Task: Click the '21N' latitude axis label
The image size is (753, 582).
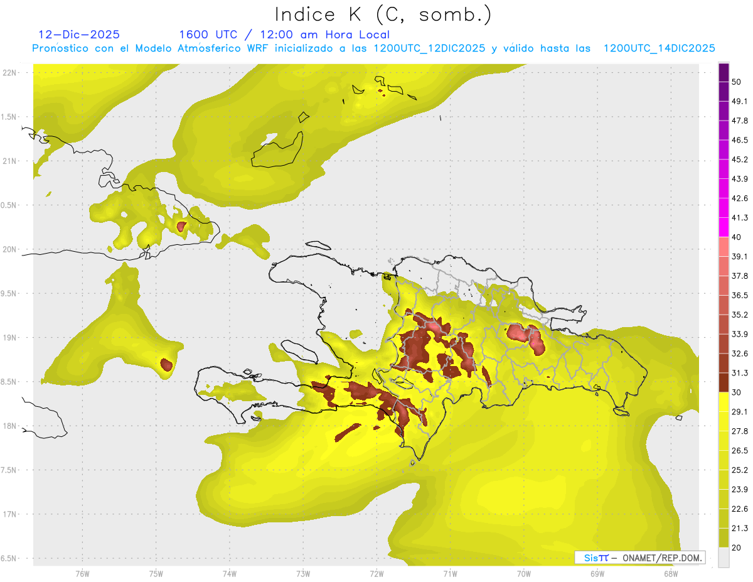Action: tap(10, 161)
